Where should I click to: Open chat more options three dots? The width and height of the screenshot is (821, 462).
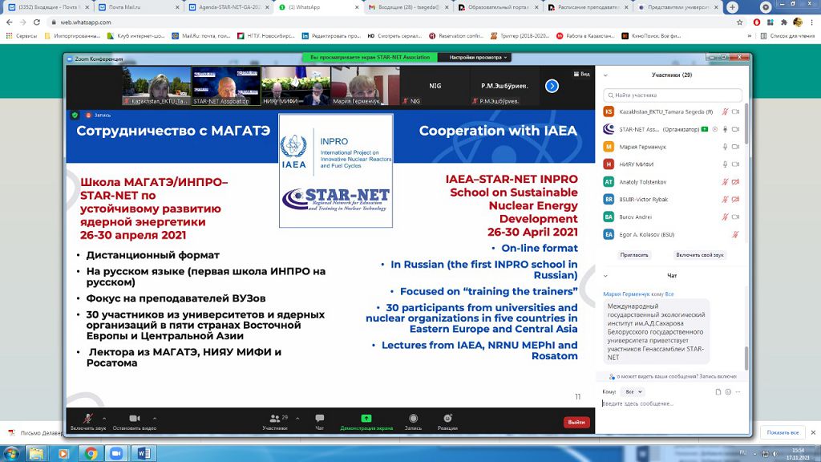click(x=738, y=391)
